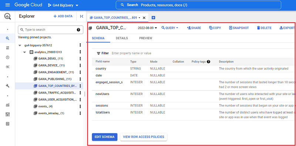The image size is (296, 146).
Task: Click the Explorer panel scrollbar
Action: [85, 94]
